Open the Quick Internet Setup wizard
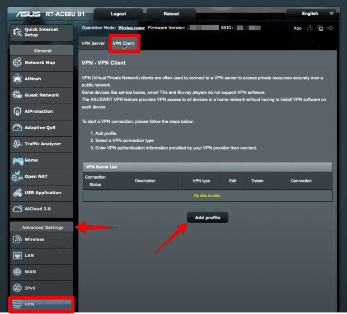The height and width of the screenshot is (314, 347). (41, 32)
